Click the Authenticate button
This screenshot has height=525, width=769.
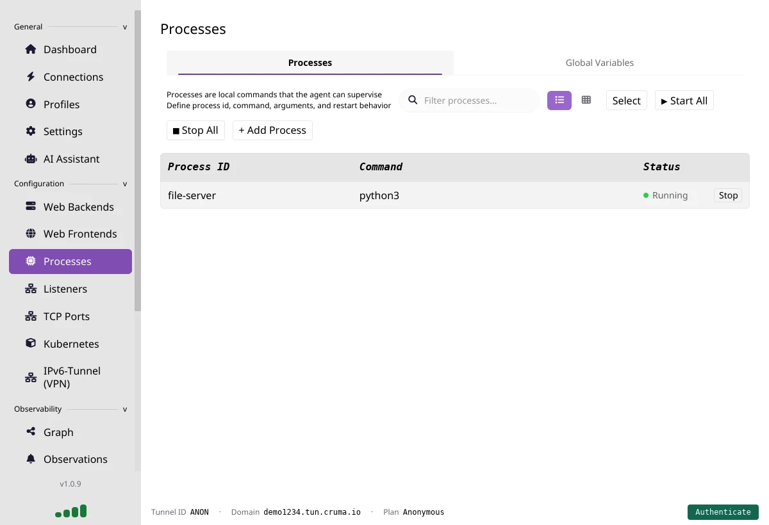coord(723,512)
